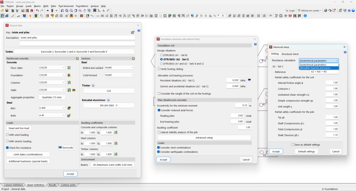Click the Undo arrow in the toolbar
The image size is (356, 191).
(x=38, y=11)
